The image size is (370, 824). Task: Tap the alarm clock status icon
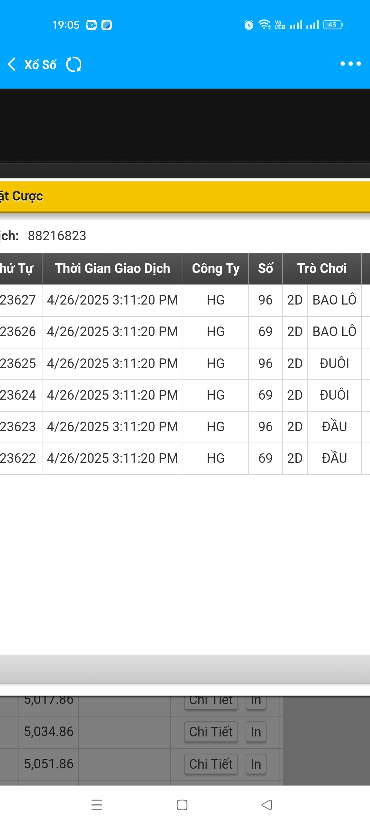pos(249,25)
